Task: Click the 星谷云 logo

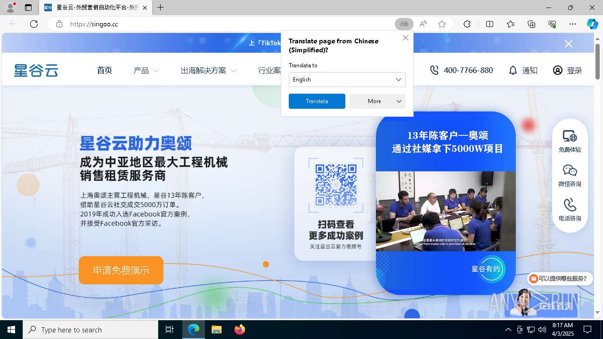Action: coord(36,71)
